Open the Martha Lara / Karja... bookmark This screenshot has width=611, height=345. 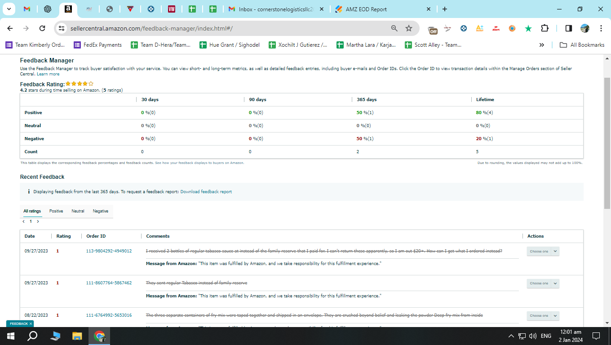[366, 45]
